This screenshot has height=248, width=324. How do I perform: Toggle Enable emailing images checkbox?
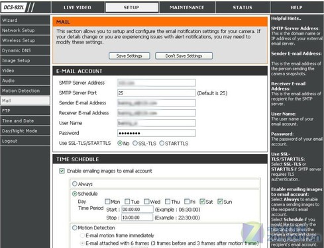pyautogui.click(x=62, y=171)
